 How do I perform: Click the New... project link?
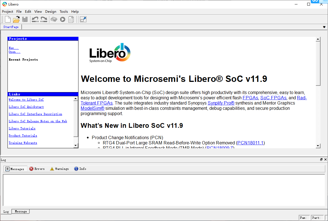[x=14, y=48]
